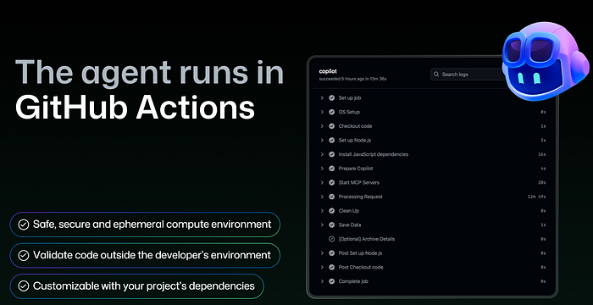Expand the Start MCP Servers step
The width and height of the screenshot is (593, 305).
click(322, 182)
